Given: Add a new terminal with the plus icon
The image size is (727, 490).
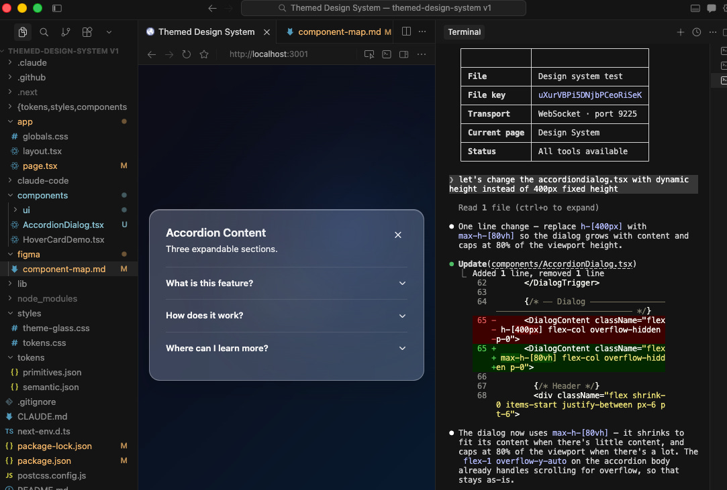Looking at the screenshot, I should pyautogui.click(x=680, y=32).
